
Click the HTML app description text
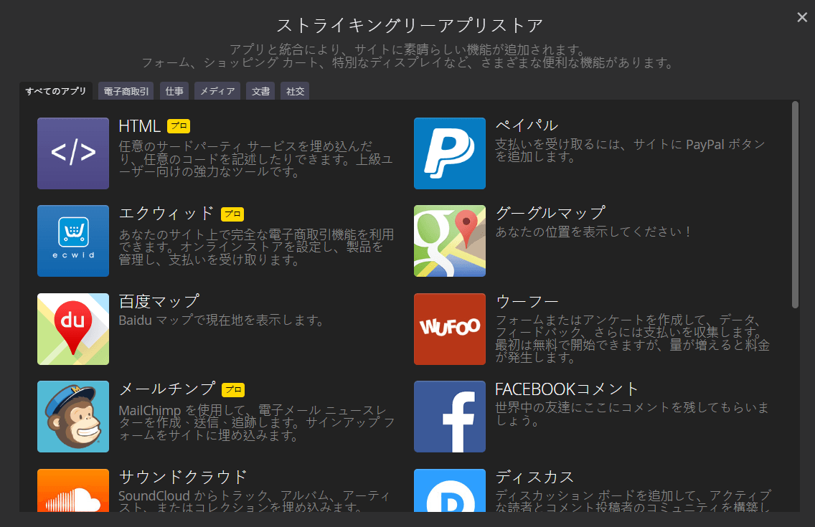(255, 159)
